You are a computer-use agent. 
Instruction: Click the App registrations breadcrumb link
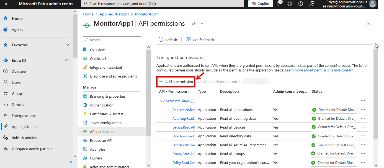[x=114, y=14]
